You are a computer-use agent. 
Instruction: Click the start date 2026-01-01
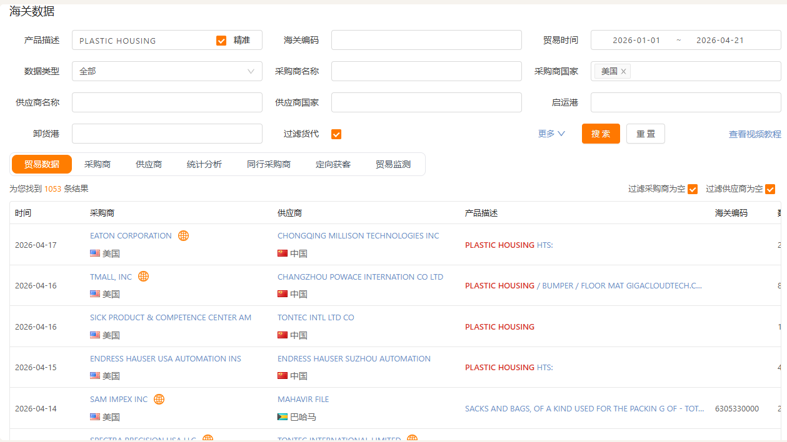tap(636, 40)
